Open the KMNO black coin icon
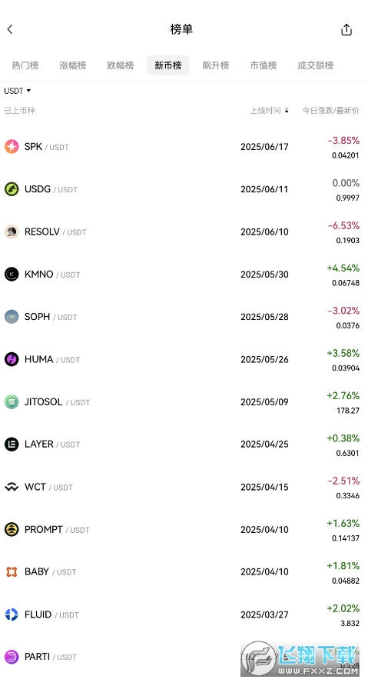 pos(12,274)
